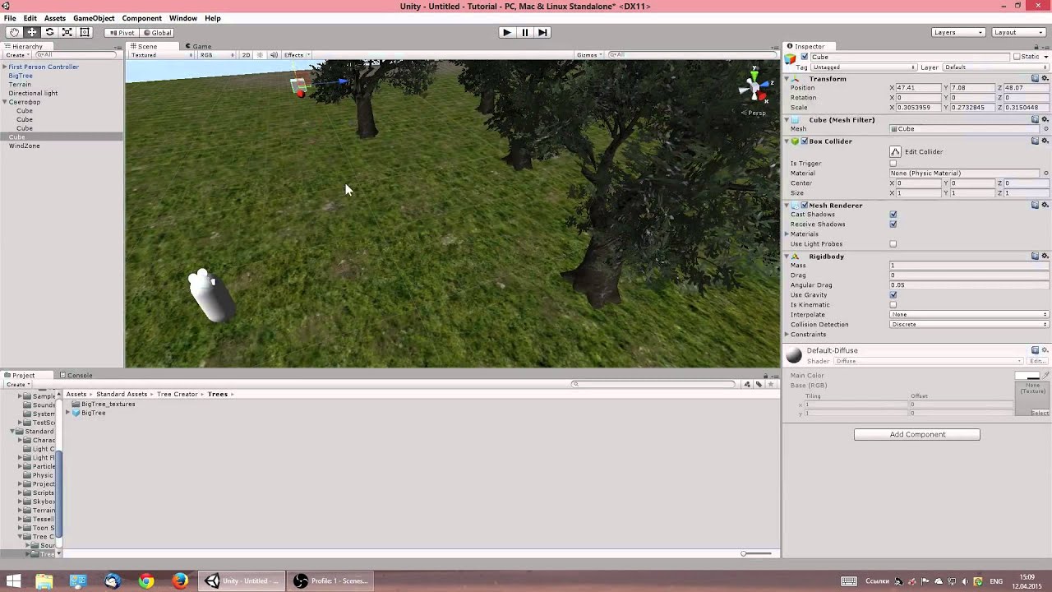Viewport: 1052px width, 592px height.
Task: Select the Rect tool
Action: [x=85, y=32]
